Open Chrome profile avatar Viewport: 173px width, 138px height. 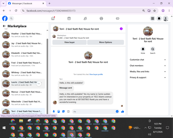pos(163,11)
